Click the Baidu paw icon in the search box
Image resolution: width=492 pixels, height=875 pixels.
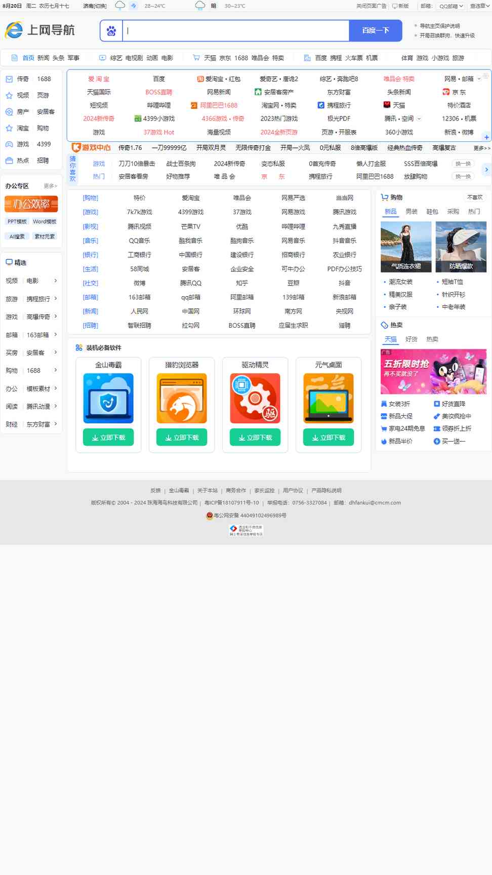(111, 31)
